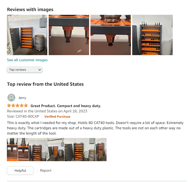The width and height of the screenshot is (188, 182).
Task: Click the Helpful button
Action: (20, 170)
